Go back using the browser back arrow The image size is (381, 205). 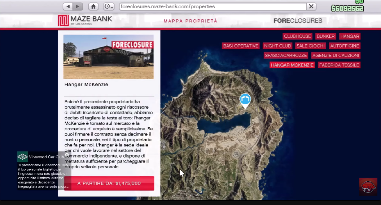click(68, 6)
